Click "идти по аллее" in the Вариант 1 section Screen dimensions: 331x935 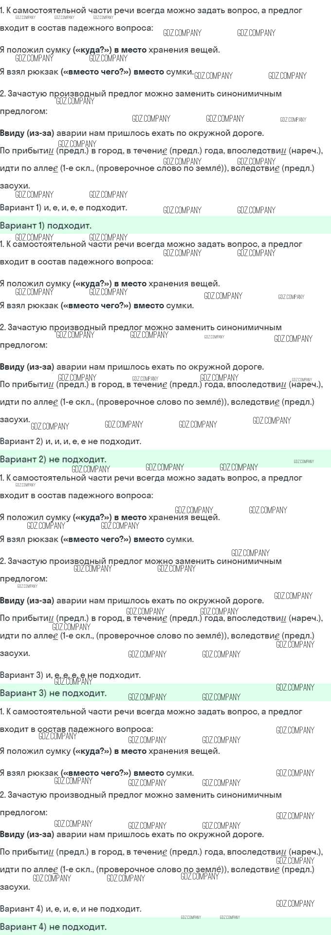coord(29,168)
